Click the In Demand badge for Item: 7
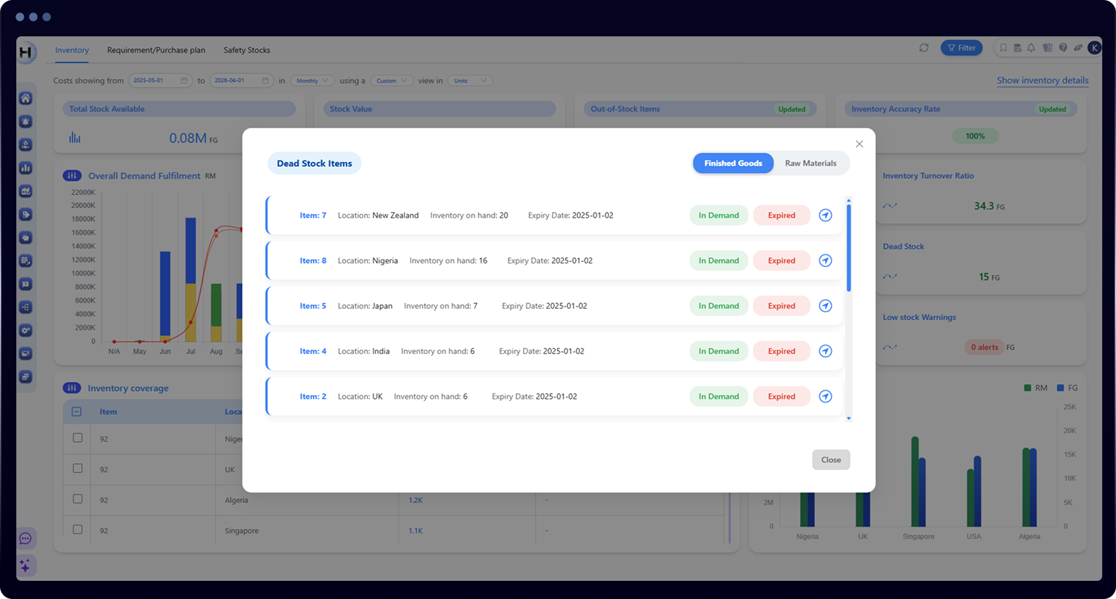Screen dimensions: 1116x599 click(719, 215)
